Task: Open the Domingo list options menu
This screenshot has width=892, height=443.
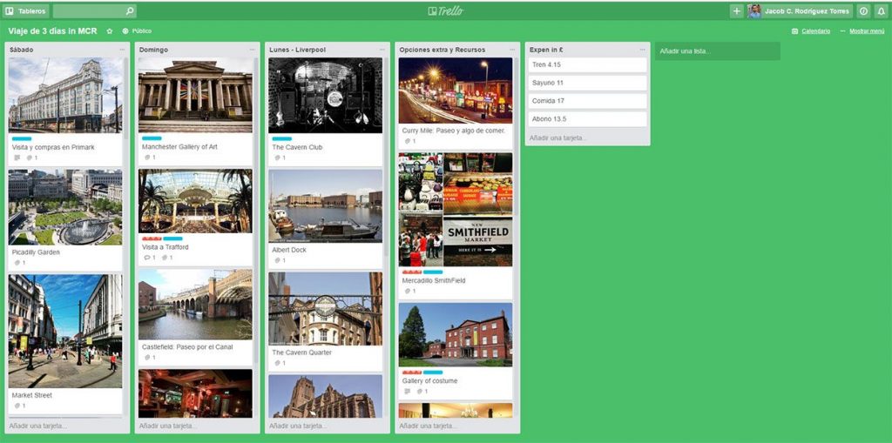Action: tap(252, 50)
